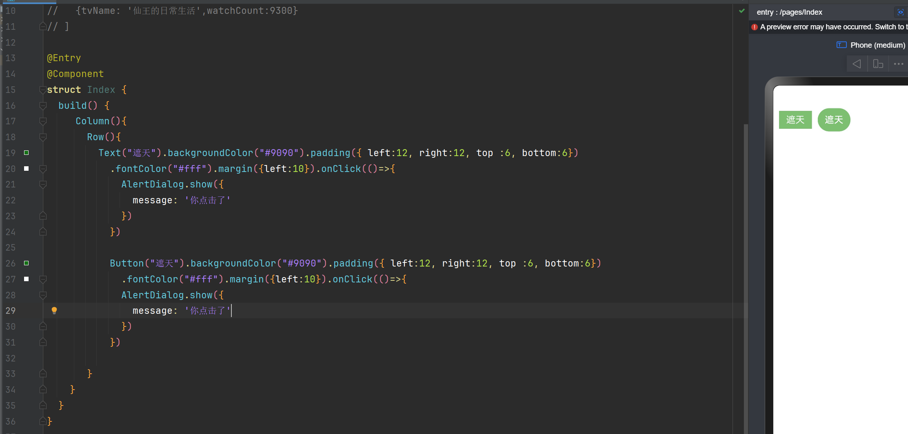Click the green inspection checkmark icon
Screen dimensions: 908x434
pyautogui.click(x=742, y=11)
